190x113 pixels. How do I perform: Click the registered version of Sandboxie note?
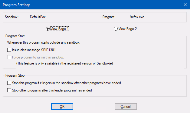(x=64, y=63)
